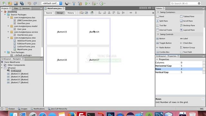The height and width of the screenshot is (116, 206).
Task: Switch to the Files tab
Action: pos(16,8)
